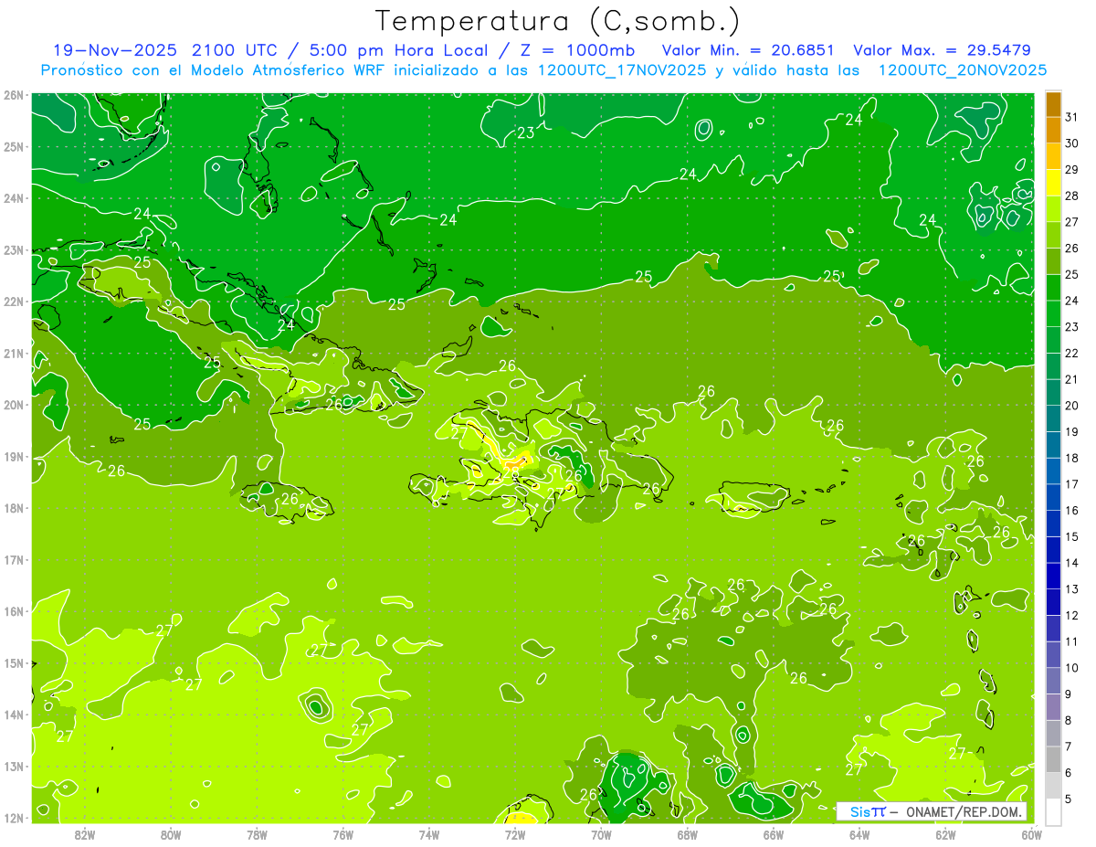The height and width of the screenshot is (847, 1096).
Task: Click the colorbar label '29'
Action: (1072, 170)
